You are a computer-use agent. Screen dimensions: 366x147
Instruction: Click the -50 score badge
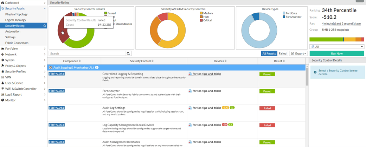point(225,124)
